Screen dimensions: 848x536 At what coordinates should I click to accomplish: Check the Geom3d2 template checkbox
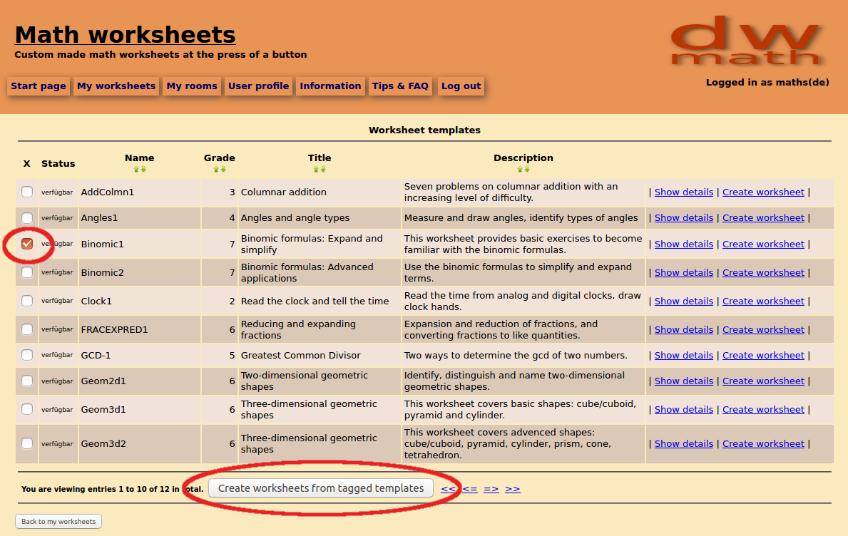26,443
